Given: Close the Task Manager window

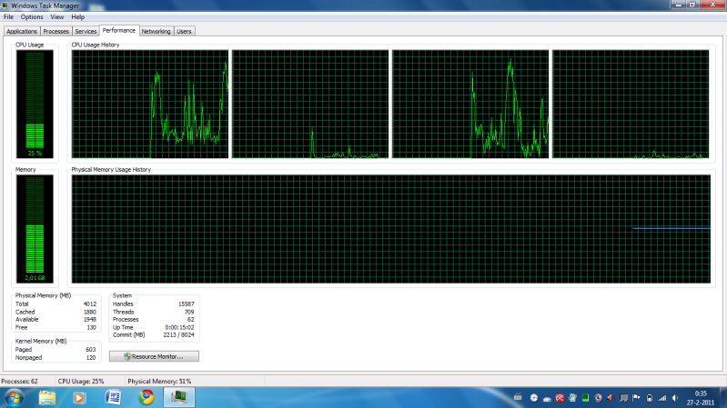Looking at the screenshot, I should (713, 5).
